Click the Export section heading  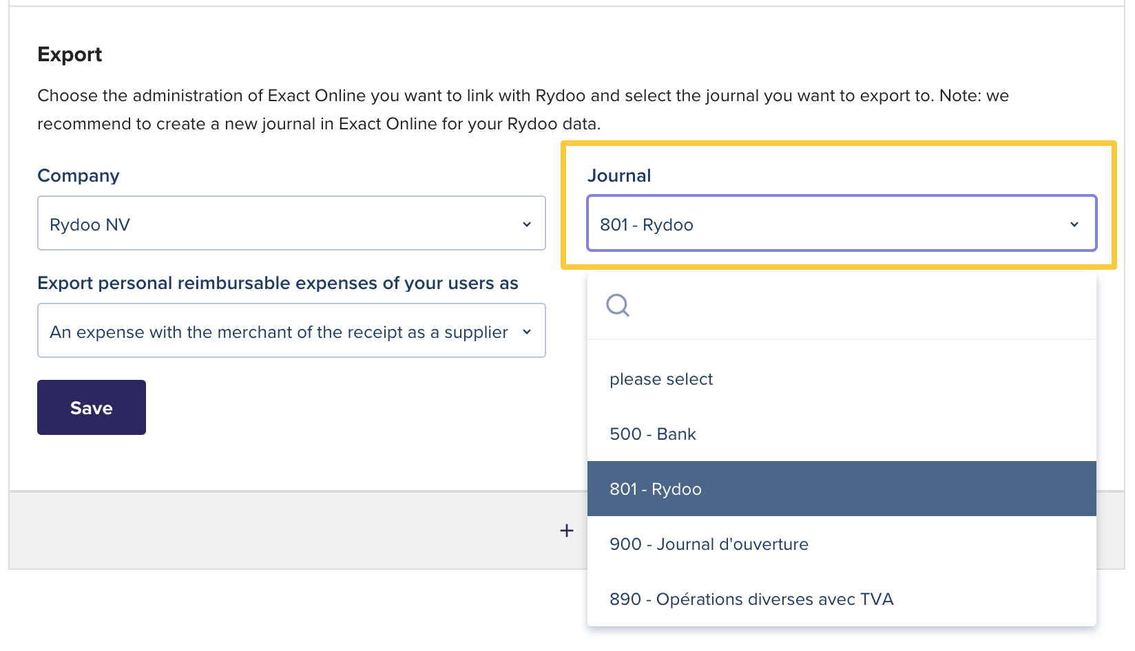coord(70,54)
